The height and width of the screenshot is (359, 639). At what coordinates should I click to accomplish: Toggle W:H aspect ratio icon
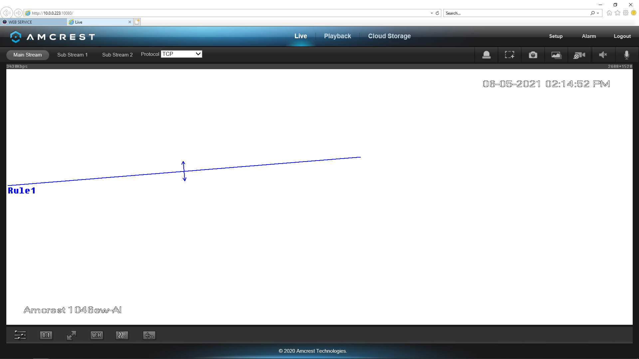[x=97, y=335]
